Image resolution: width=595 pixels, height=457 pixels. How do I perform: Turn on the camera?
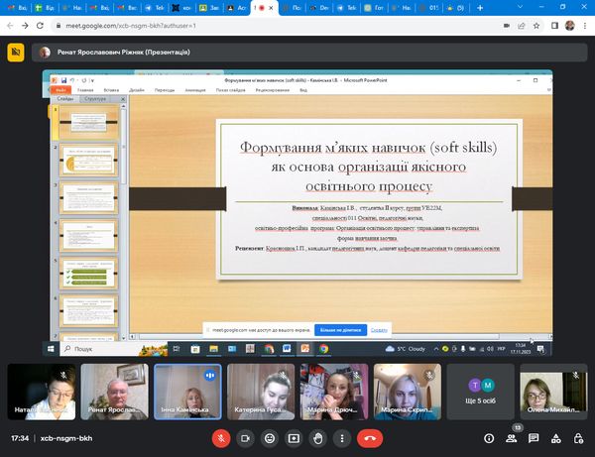(x=245, y=437)
